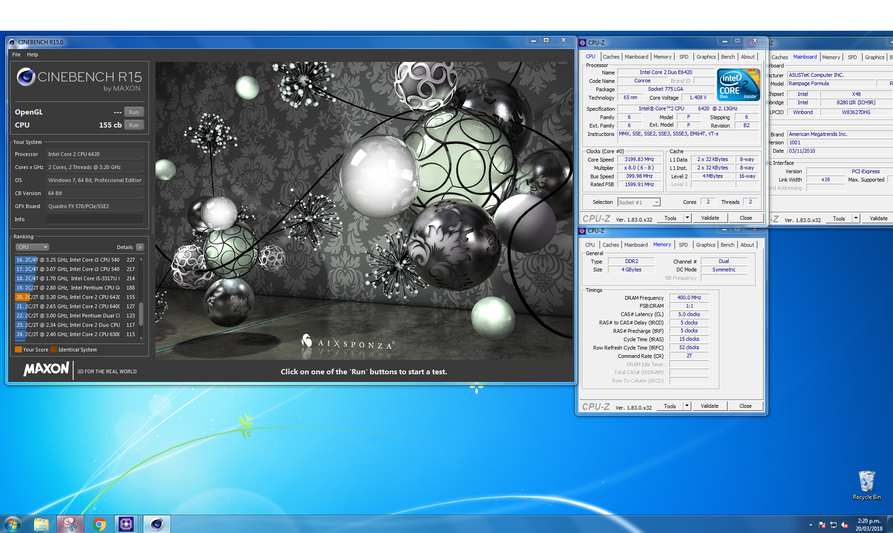Viewport: 893px width, 533px height.
Task: Switch to CPU tab in bottom CPU-Z
Action: (590, 245)
